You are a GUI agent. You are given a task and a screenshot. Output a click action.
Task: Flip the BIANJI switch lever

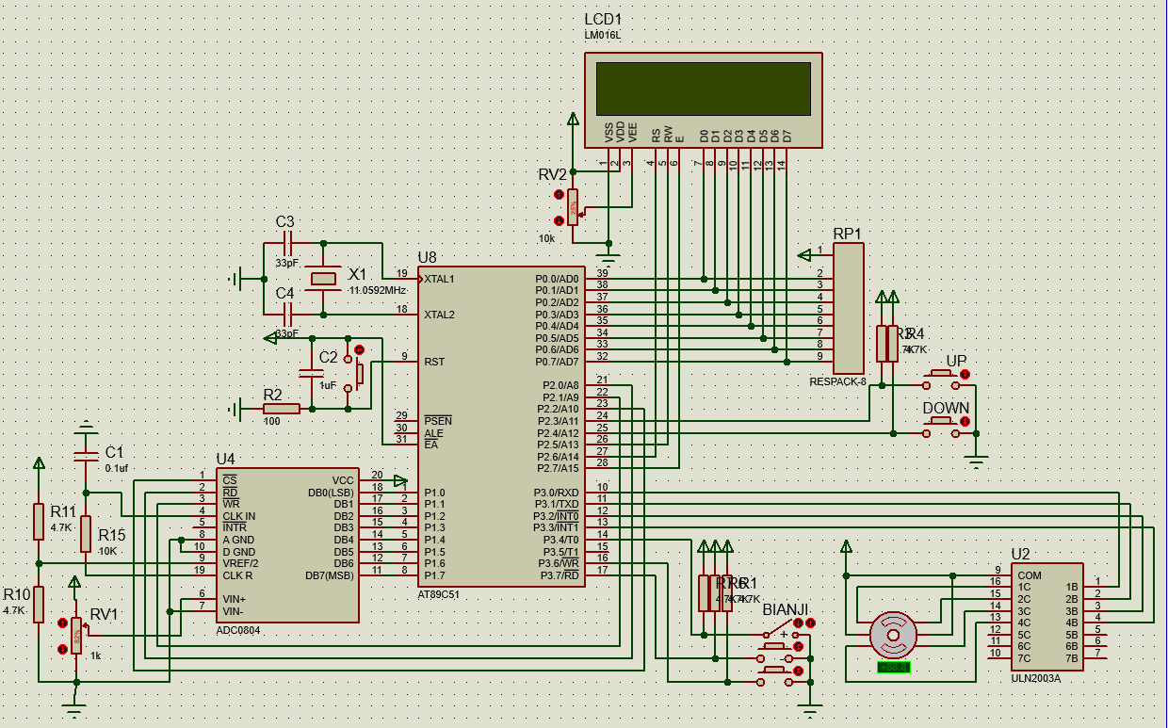pyautogui.click(x=780, y=626)
